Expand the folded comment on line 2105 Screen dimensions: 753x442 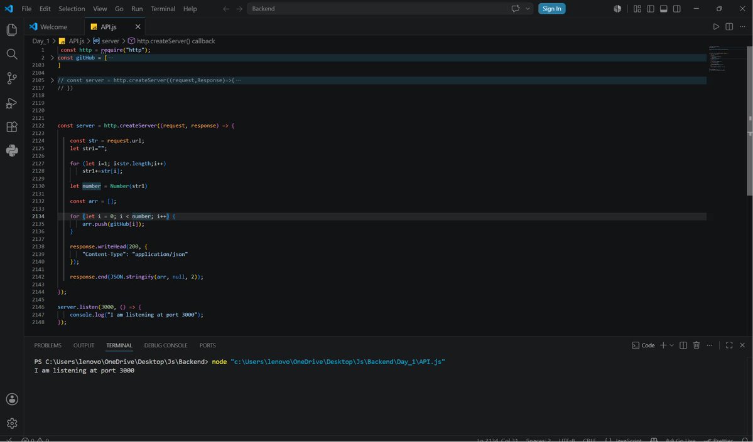click(52, 80)
